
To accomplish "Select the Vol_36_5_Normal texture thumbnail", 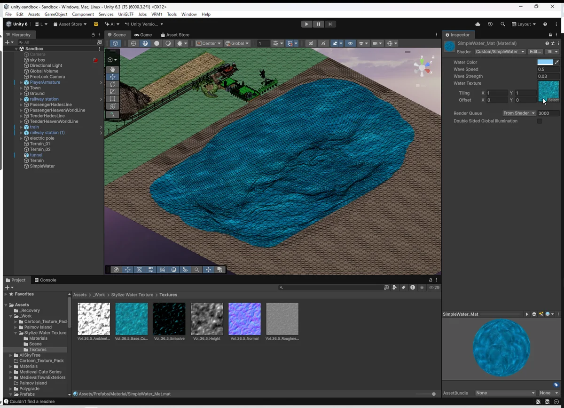I will tap(244, 319).
